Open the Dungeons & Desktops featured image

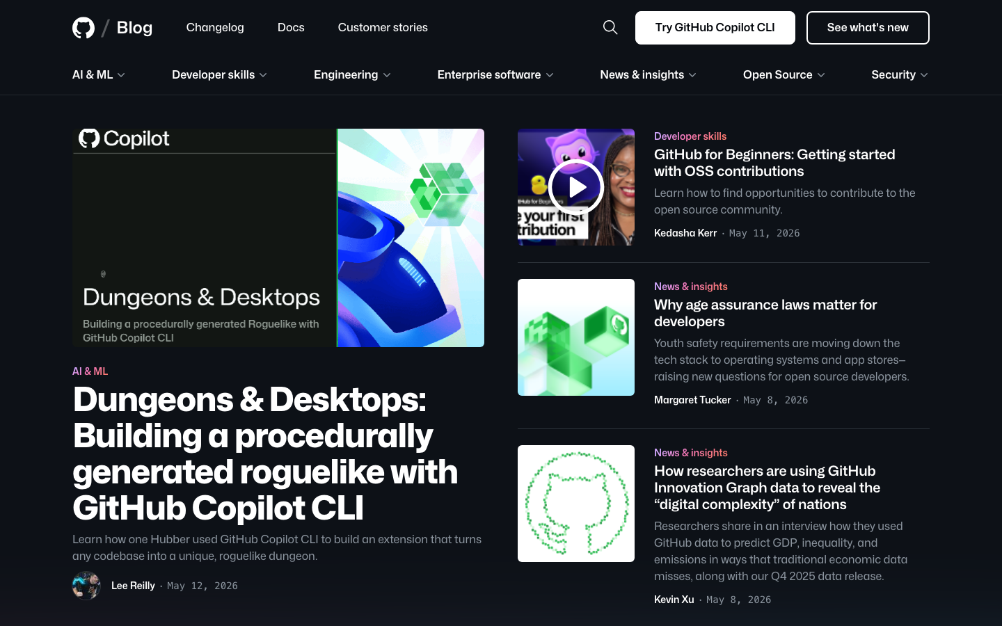point(278,238)
